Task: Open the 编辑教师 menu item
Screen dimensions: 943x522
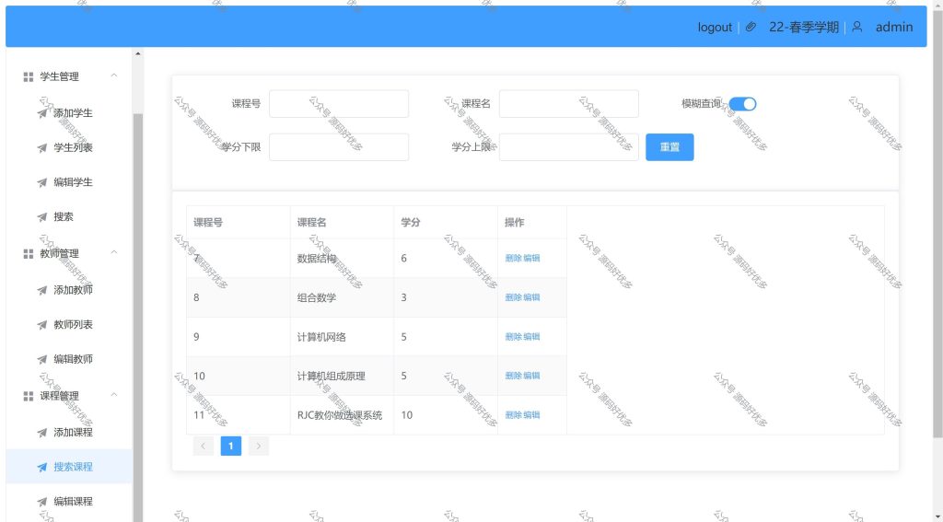Action: (x=69, y=359)
